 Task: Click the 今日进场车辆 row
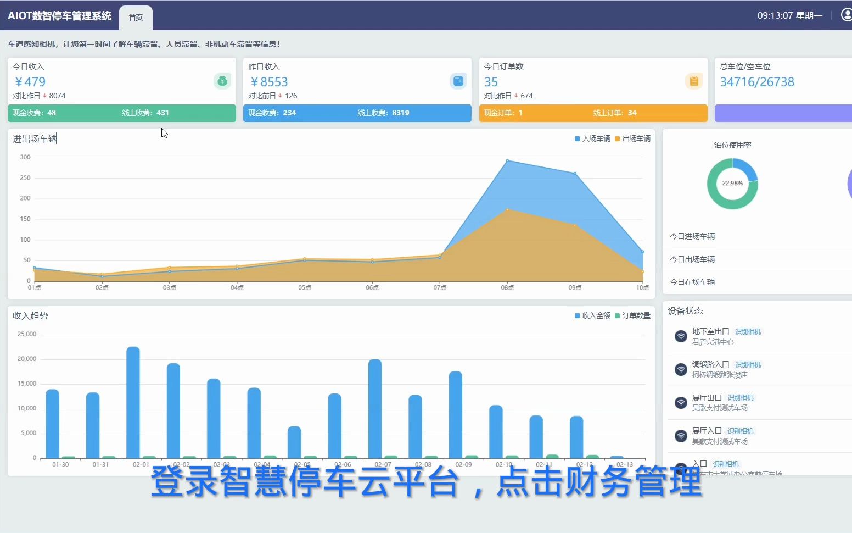click(x=758, y=236)
